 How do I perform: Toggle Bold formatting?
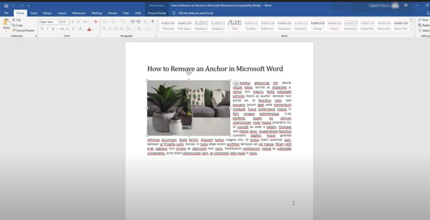pos(42,29)
